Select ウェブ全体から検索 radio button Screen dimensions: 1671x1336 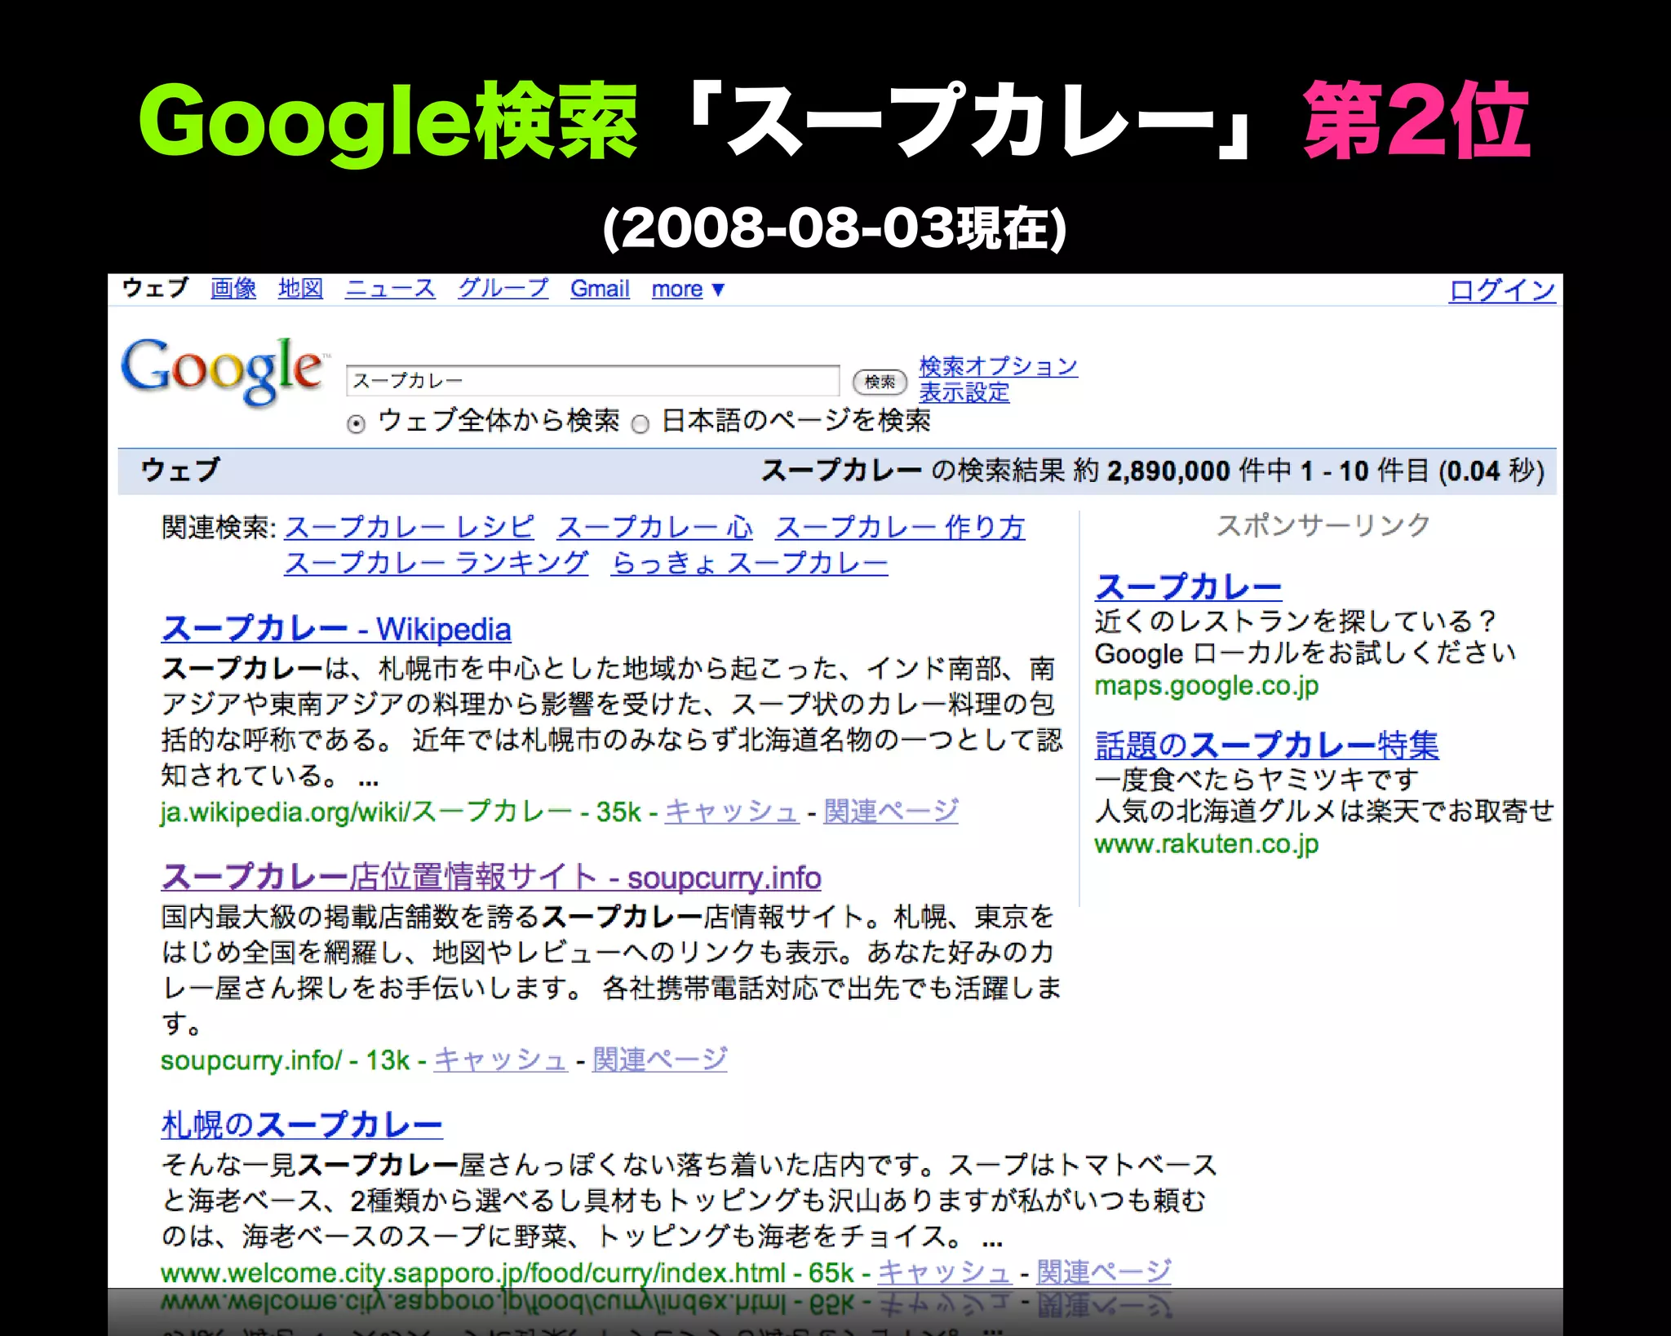pos(356,424)
